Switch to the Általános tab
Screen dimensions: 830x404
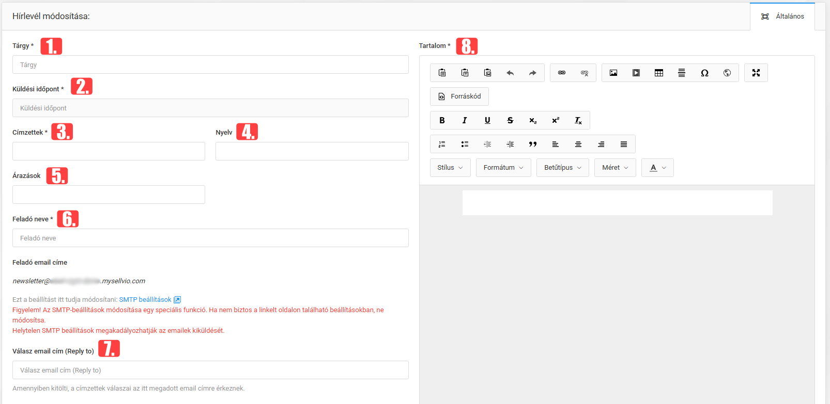782,17
